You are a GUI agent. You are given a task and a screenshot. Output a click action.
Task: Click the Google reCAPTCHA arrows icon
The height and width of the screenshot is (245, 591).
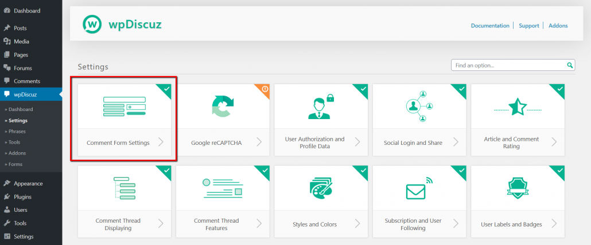[x=223, y=106]
